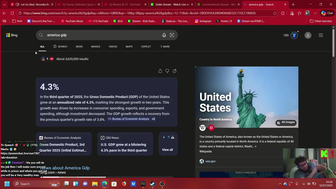This screenshot has width=336, height=189.
Task: Show hidden system tray icons chevron
Action: (280, 184)
